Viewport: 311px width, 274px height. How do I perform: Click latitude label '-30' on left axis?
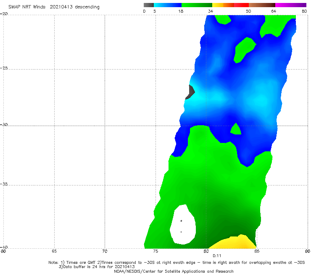(4, 124)
